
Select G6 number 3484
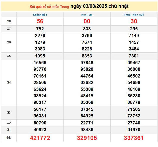[134, 49]
